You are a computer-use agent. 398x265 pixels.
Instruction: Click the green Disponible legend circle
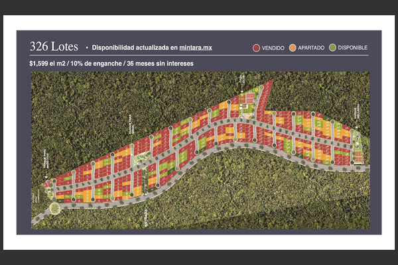[333, 48]
